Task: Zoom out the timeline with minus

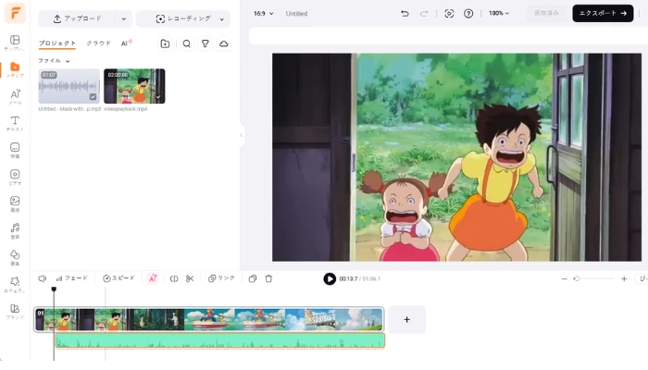Action: click(564, 279)
